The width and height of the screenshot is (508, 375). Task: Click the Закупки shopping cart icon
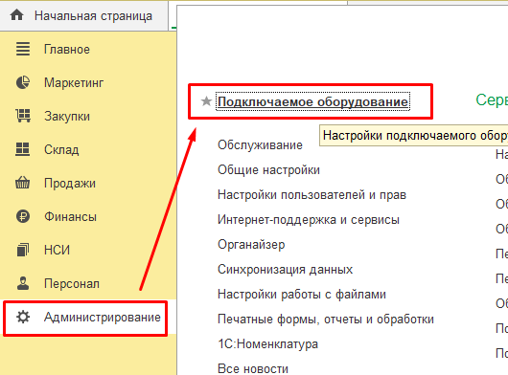23,116
